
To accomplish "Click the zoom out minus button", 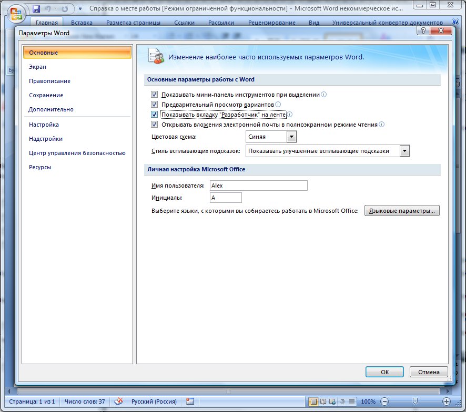I will pos(384,401).
